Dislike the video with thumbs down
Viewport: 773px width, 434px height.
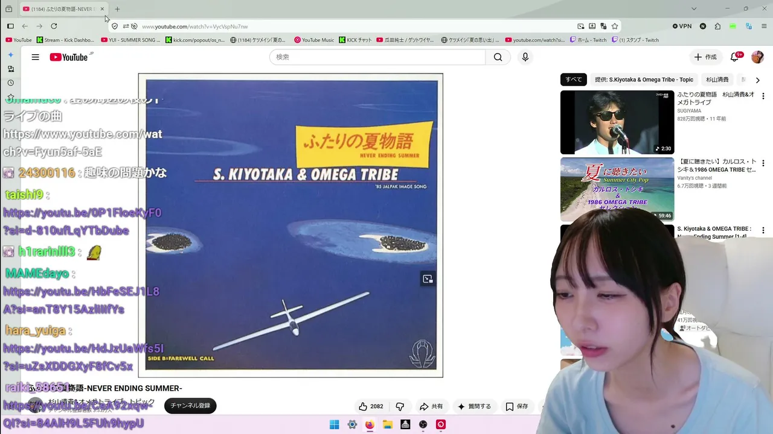click(x=400, y=406)
